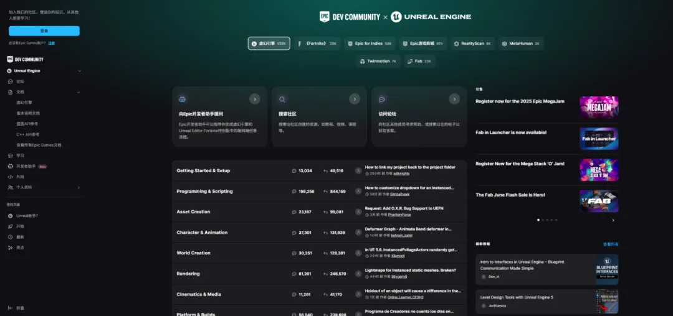The width and height of the screenshot is (673, 316).
Task: Open Rendering forum category
Action: [x=188, y=274]
